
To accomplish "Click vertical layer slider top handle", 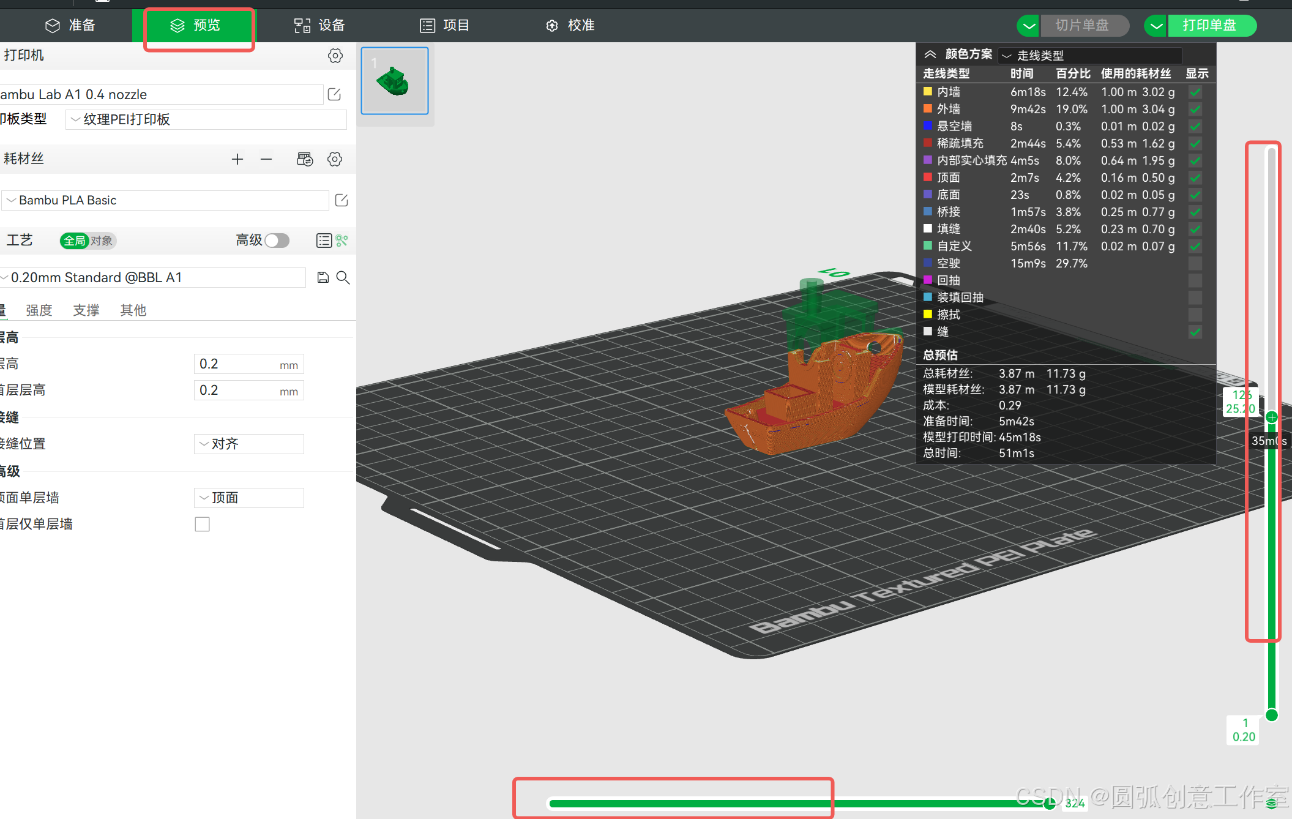I will click(x=1272, y=417).
